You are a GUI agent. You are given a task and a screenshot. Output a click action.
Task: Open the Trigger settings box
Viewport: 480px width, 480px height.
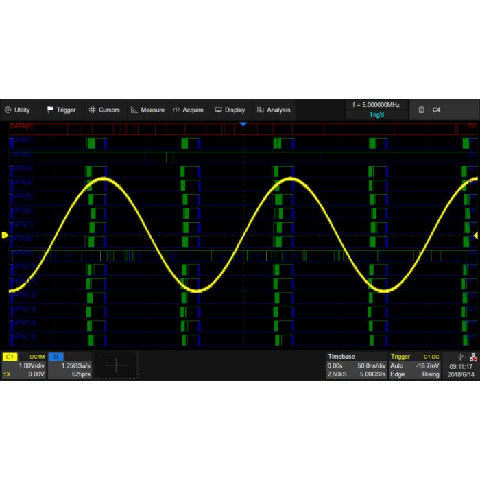(x=415, y=365)
